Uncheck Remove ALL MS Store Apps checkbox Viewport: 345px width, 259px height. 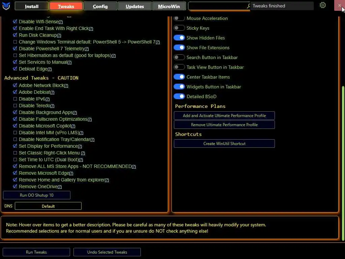click(x=15, y=166)
